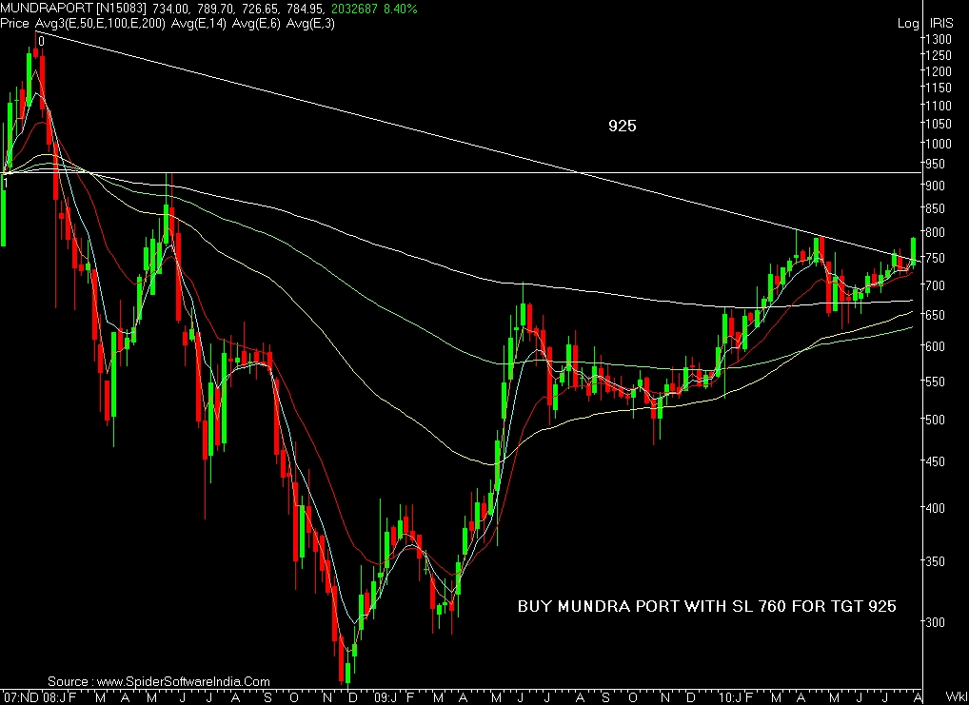Click the 400 price axis label
The width and height of the screenshot is (969, 705).
point(936,508)
